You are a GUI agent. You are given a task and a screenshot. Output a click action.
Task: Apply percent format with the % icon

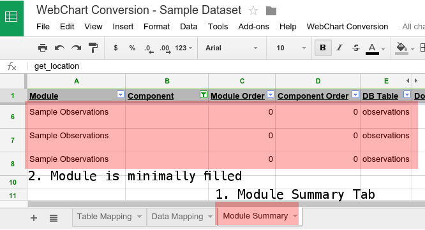[132, 48]
